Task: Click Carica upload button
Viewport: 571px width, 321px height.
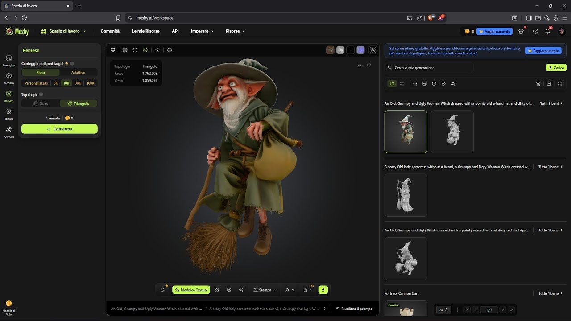Action: (556, 68)
